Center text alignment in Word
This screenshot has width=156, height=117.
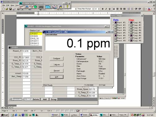coord(117,9)
